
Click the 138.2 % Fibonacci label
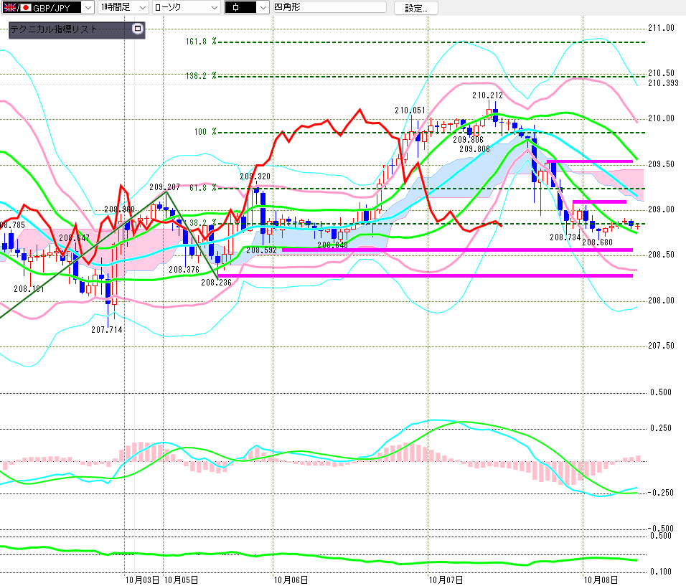201,75
